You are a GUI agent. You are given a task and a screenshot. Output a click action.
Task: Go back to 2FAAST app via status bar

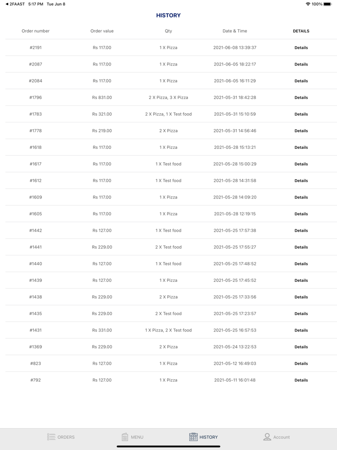pyautogui.click(x=15, y=4)
